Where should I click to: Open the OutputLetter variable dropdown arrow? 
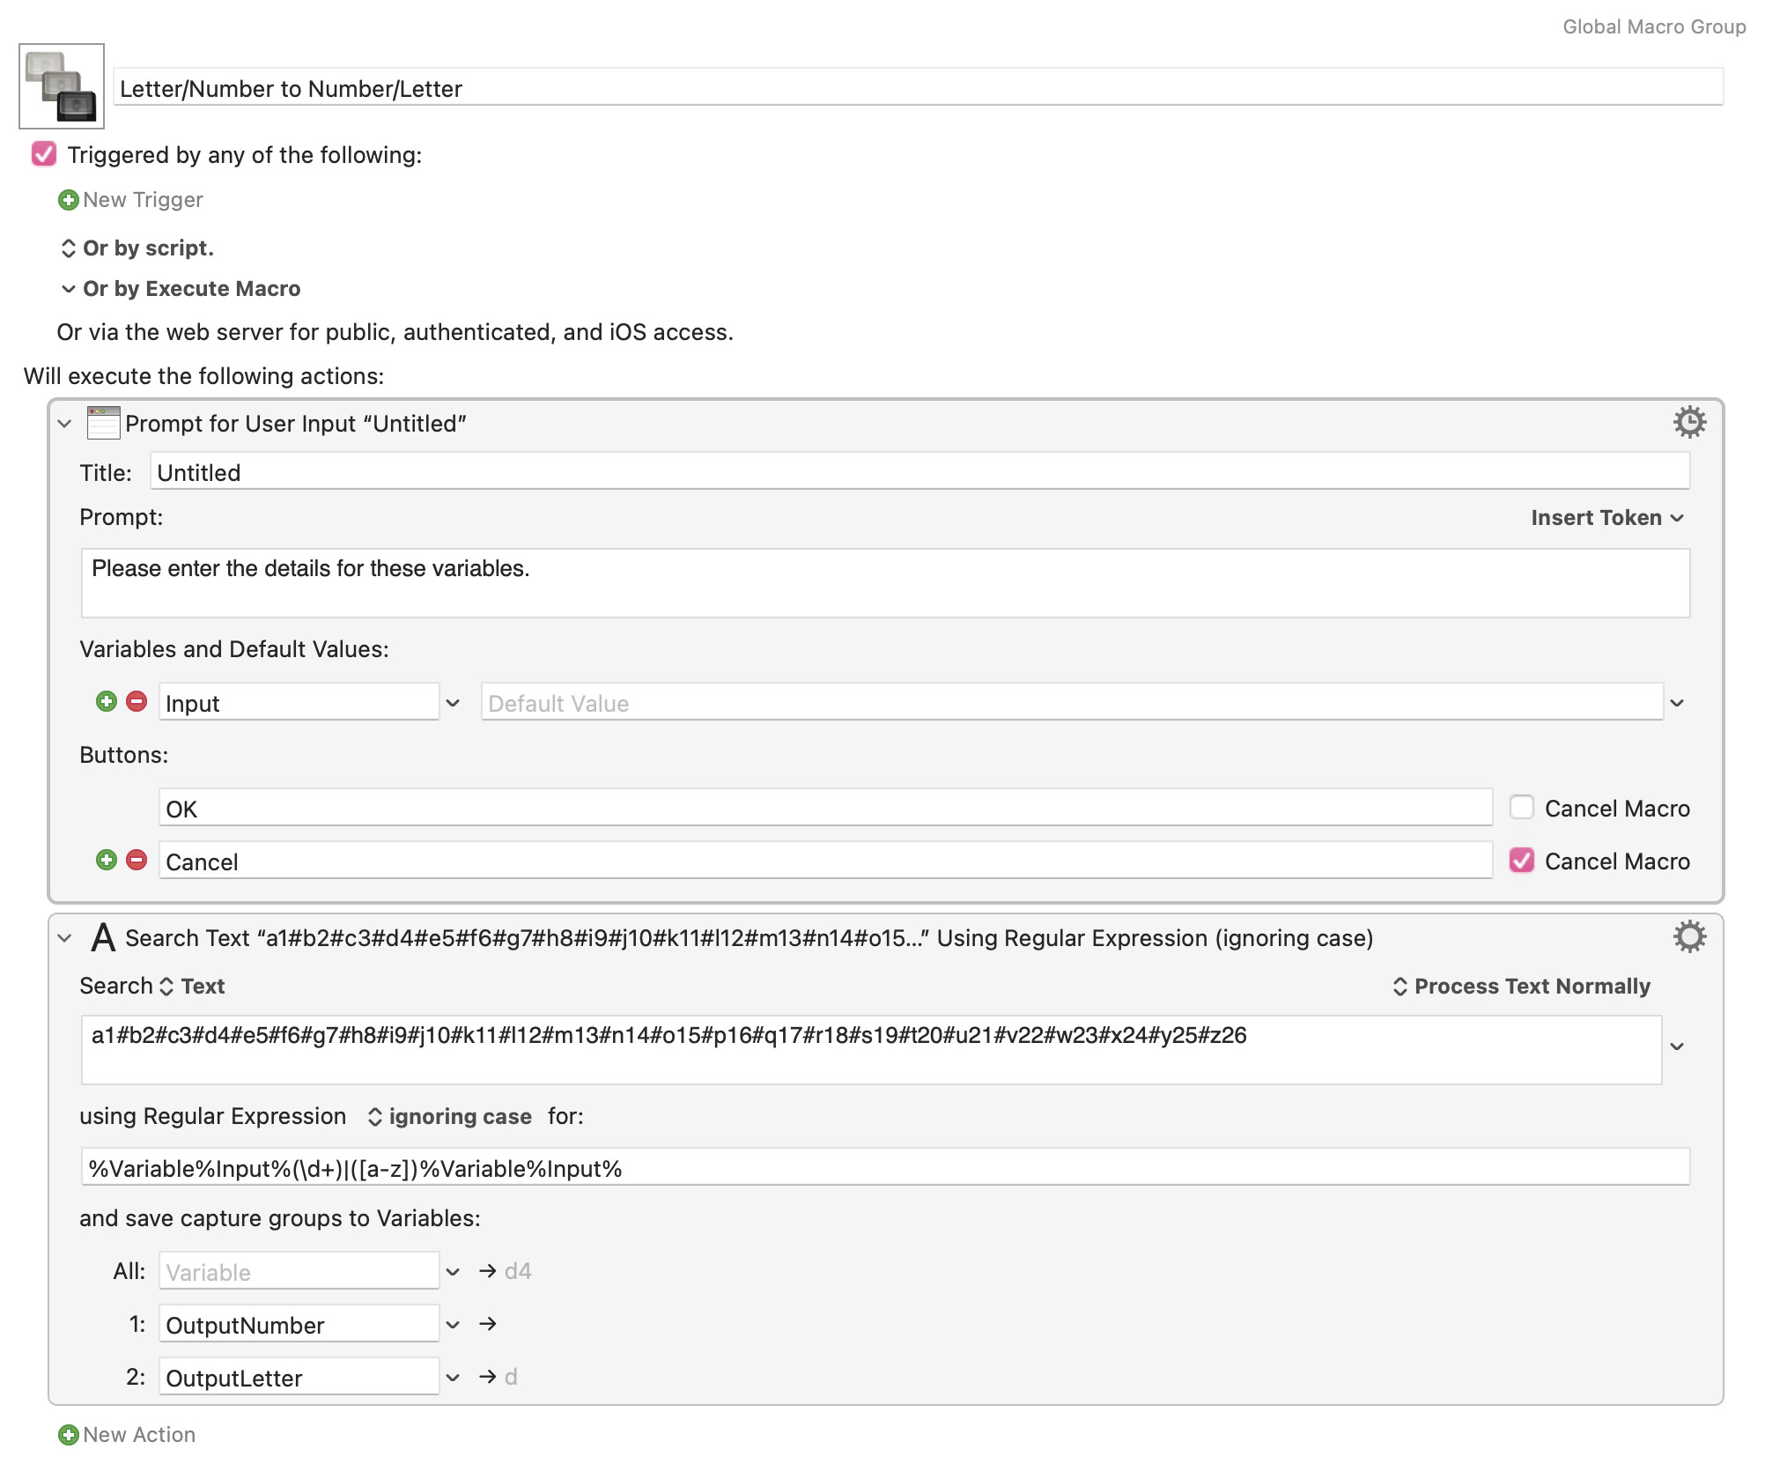453,1378
